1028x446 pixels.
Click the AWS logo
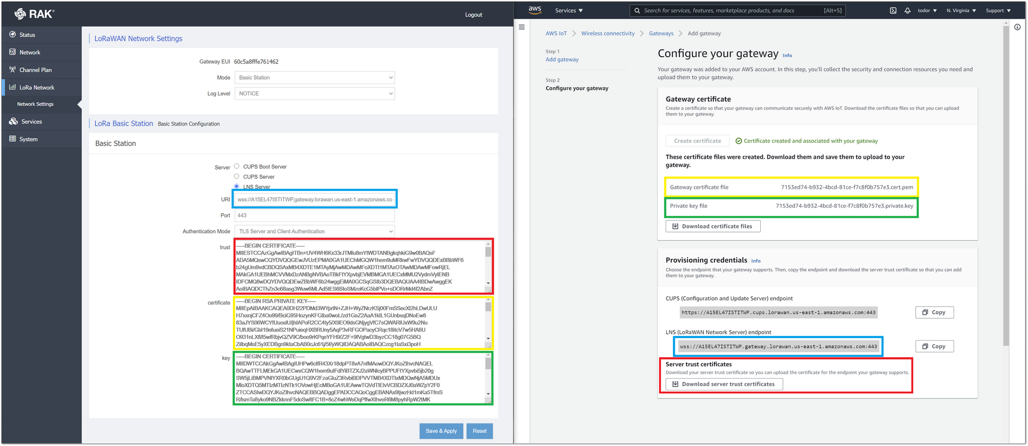point(535,10)
